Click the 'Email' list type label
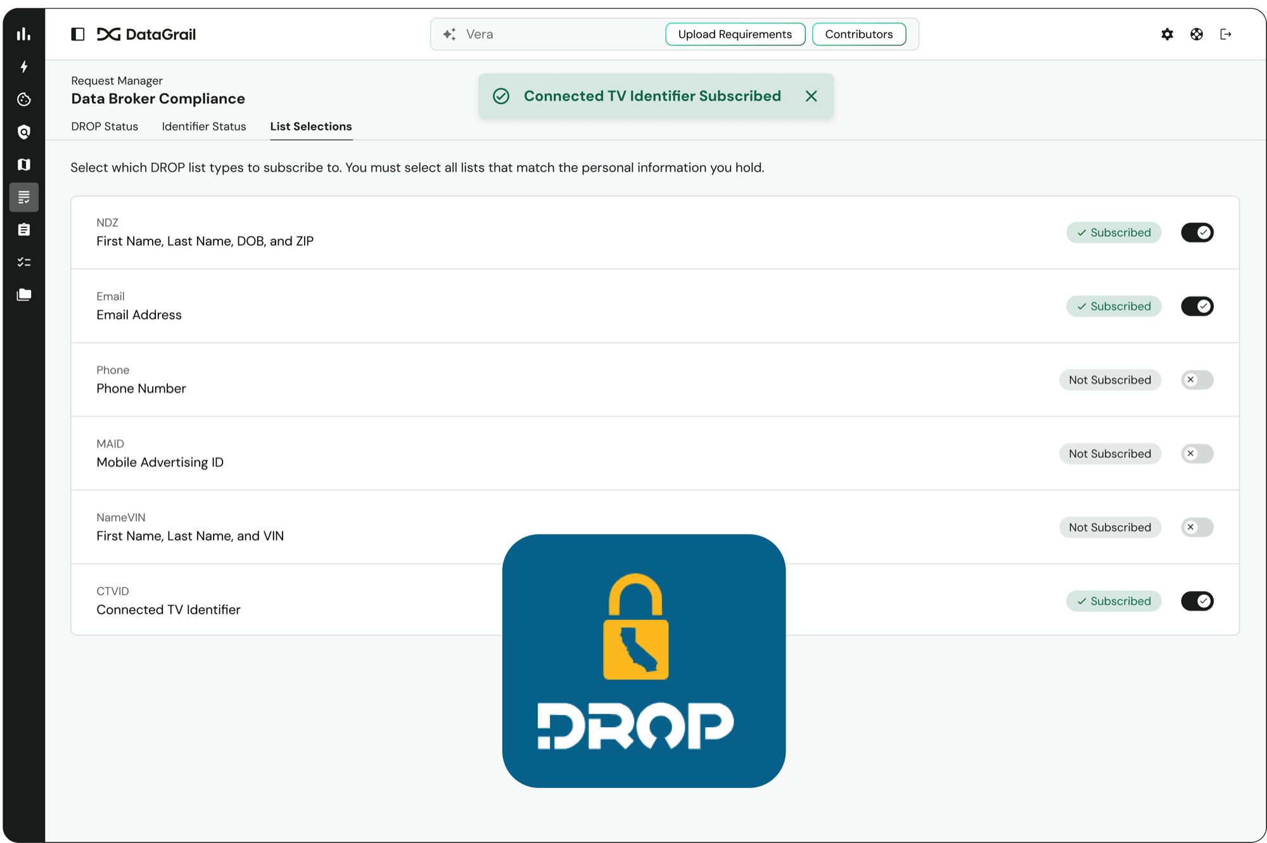The height and width of the screenshot is (843, 1267). [x=110, y=296]
